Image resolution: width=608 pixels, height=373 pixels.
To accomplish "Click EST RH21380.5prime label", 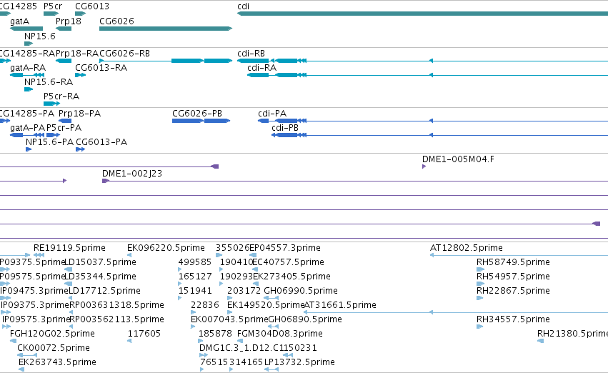I will click(x=572, y=334).
